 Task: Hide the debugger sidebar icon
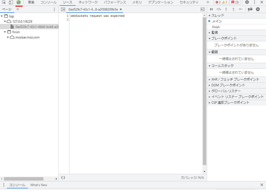pos(203,9)
